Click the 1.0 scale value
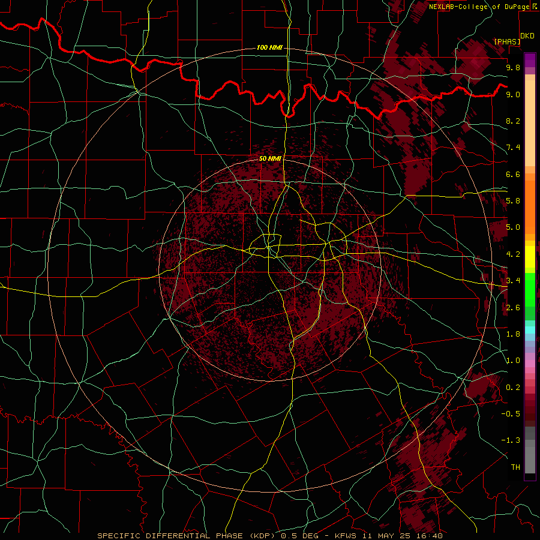 (x=513, y=361)
